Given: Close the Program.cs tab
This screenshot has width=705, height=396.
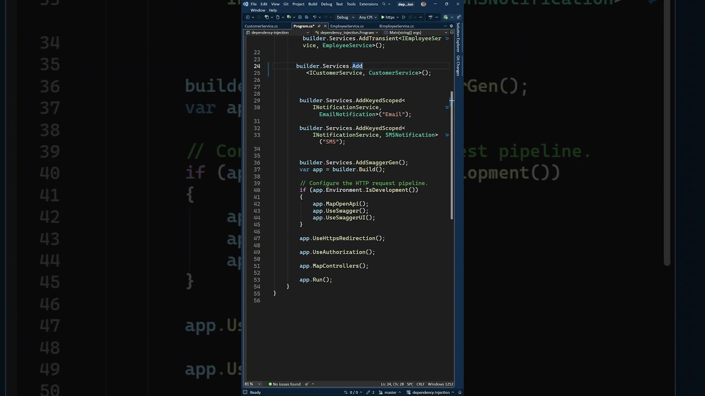Looking at the screenshot, I should [x=326, y=26].
